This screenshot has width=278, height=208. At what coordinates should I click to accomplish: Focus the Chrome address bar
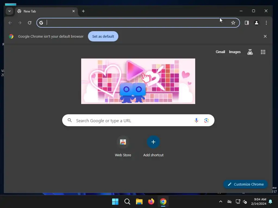pyautogui.click(x=138, y=23)
